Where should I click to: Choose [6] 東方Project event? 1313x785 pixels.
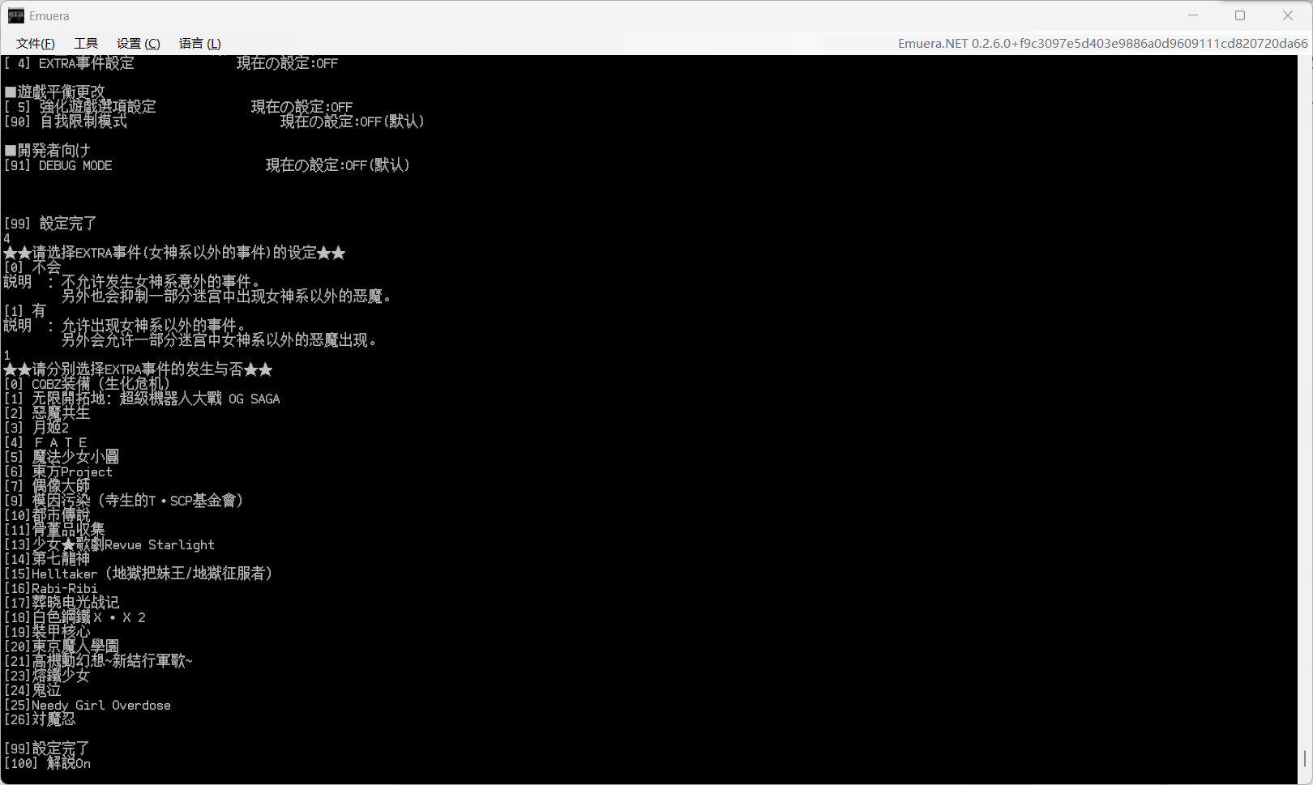click(58, 471)
